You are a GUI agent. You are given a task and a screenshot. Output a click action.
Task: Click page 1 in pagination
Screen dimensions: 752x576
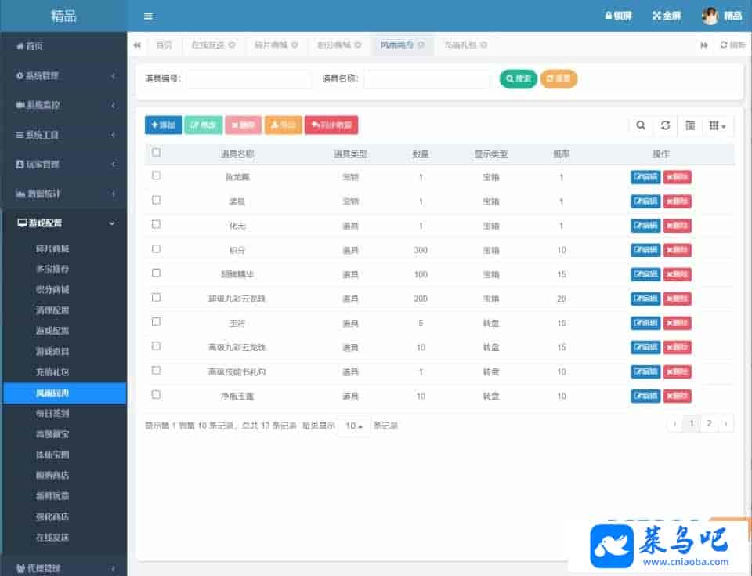[x=692, y=423]
